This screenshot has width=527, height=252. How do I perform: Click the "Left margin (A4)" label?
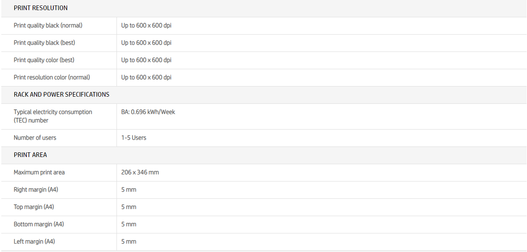[34, 241]
